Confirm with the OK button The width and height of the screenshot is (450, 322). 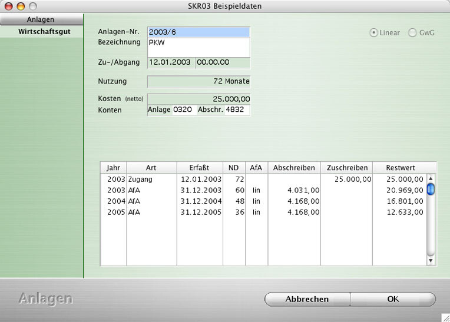click(393, 299)
